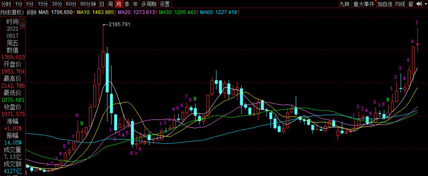Close the data info panel with X
The width and height of the screenshot is (428, 176).
coord(23,19)
